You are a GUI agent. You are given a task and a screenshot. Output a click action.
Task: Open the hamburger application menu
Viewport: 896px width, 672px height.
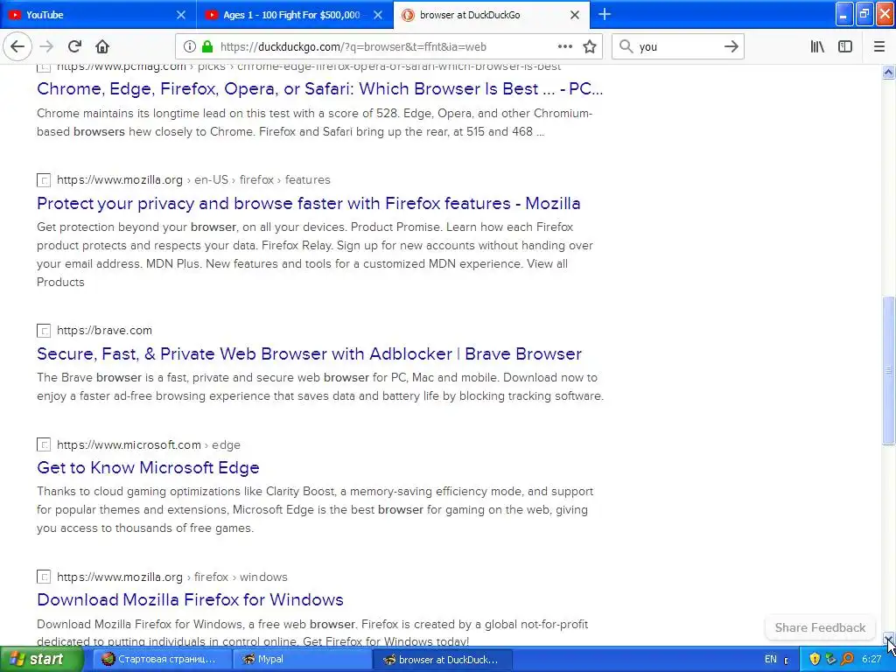879,47
